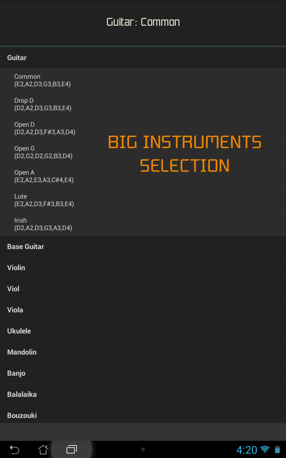Screen dimensions: 286x458
Task: Select Open D guitar tuning
Action: point(45,128)
